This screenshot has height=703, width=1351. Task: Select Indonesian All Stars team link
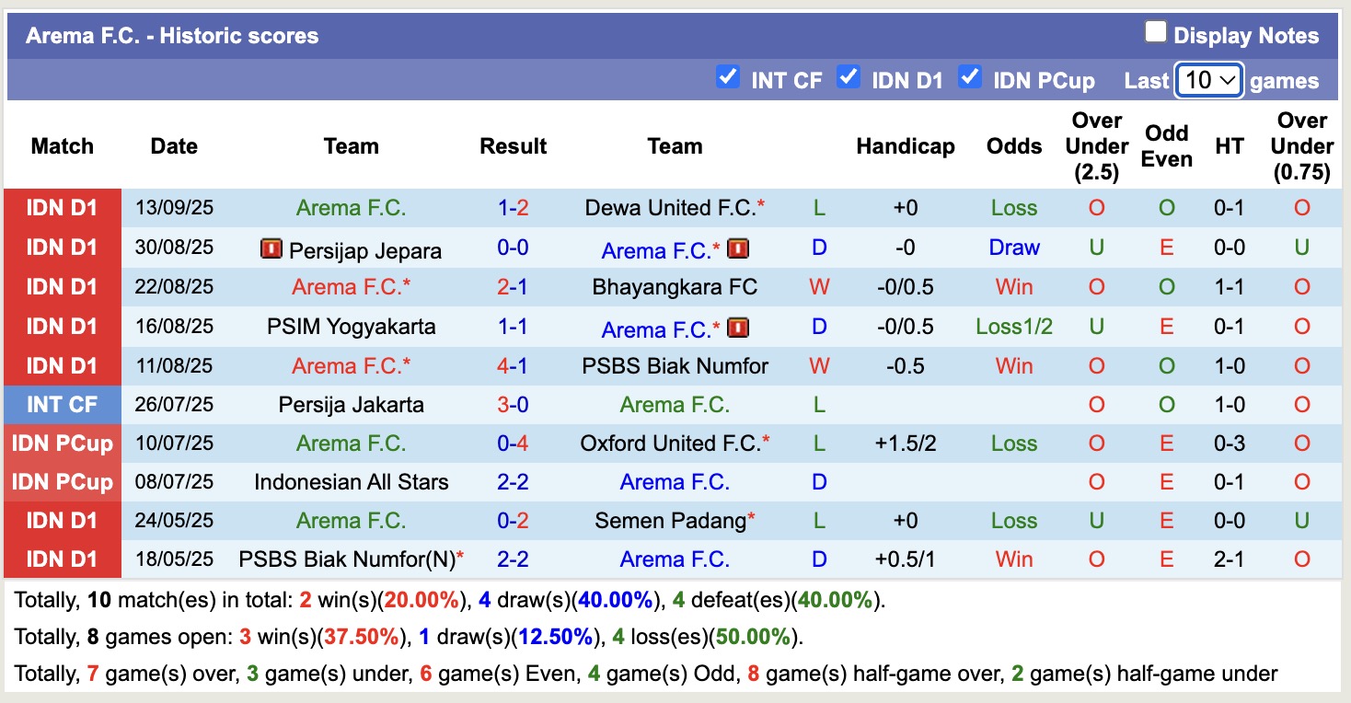pyautogui.click(x=352, y=482)
